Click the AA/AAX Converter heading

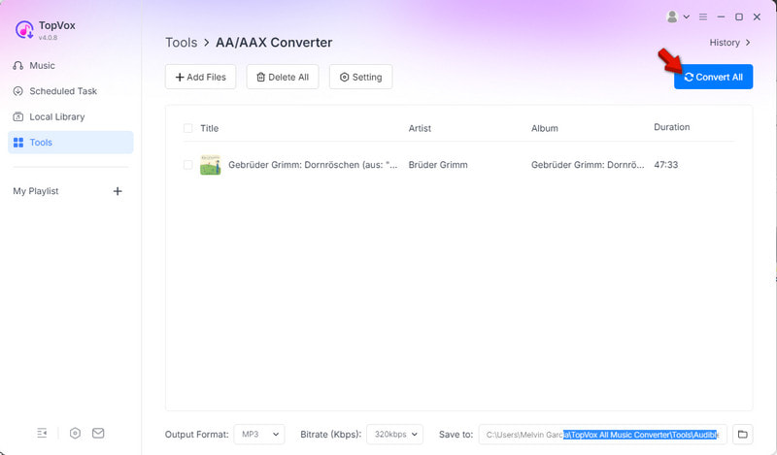pos(274,43)
